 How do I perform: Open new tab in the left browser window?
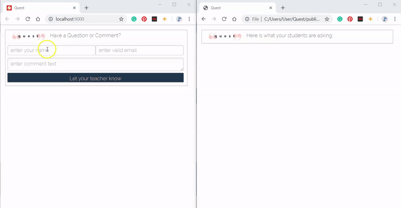[86, 8]
